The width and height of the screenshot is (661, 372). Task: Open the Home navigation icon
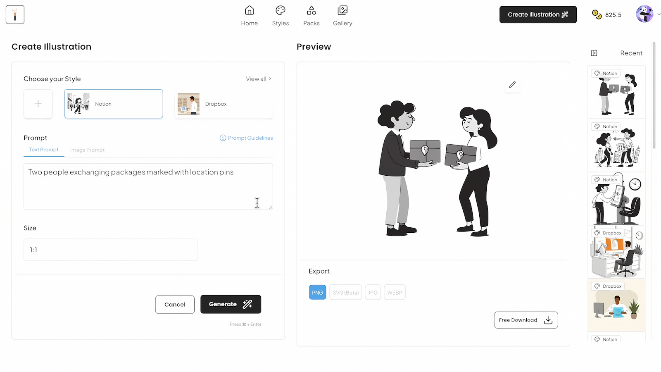pos(249,10)
